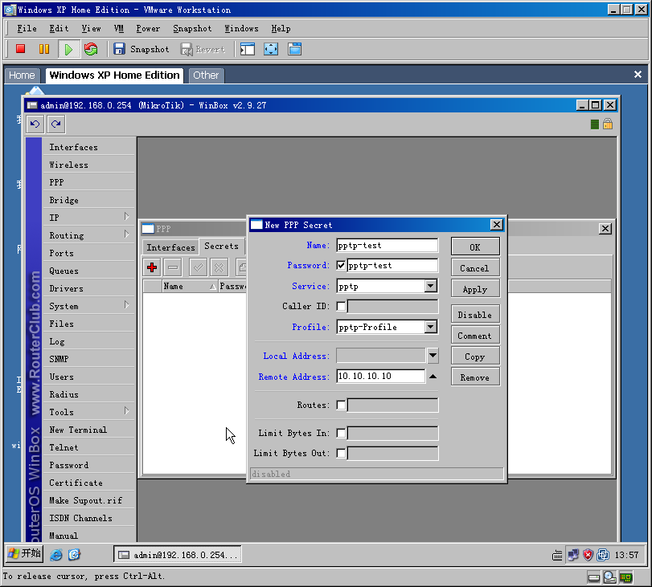The image size is (652, 587).
Task: Click the Snapshot floppy disk icon
Action: [119, 49]
